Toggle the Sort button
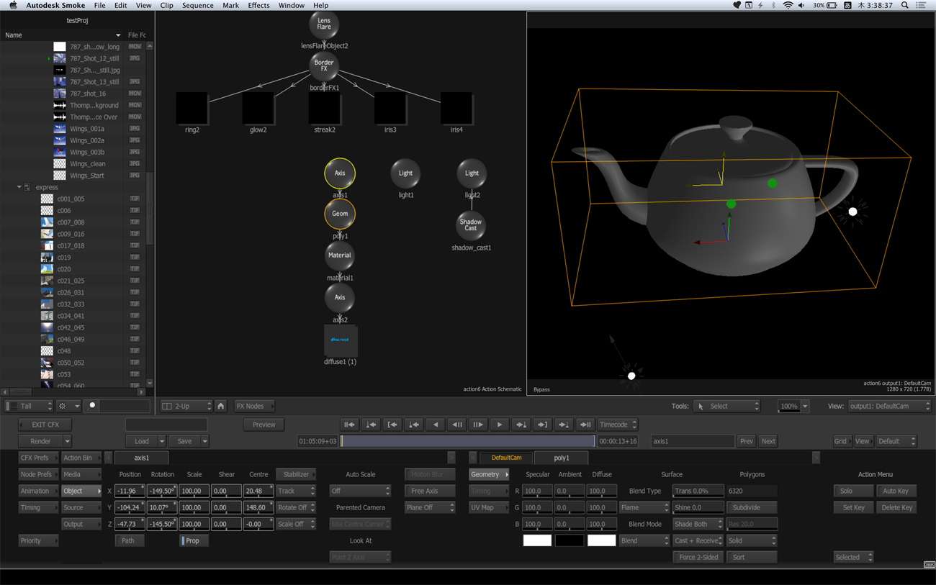 click(752, 557)
